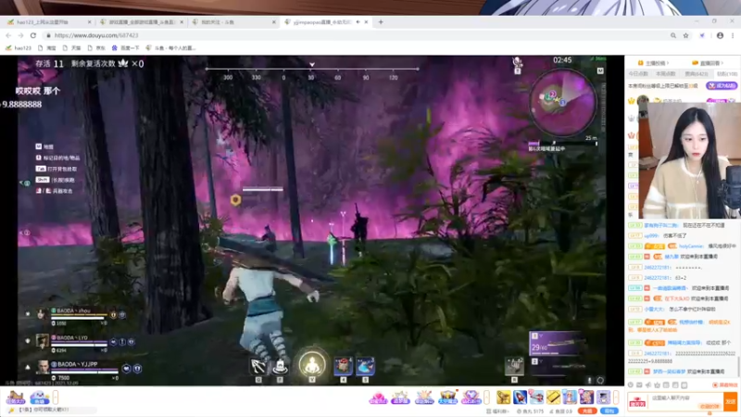This screenshot has height=417, width=741.
Task: Bookmark this page with the star icon
Action: [685, 35]
